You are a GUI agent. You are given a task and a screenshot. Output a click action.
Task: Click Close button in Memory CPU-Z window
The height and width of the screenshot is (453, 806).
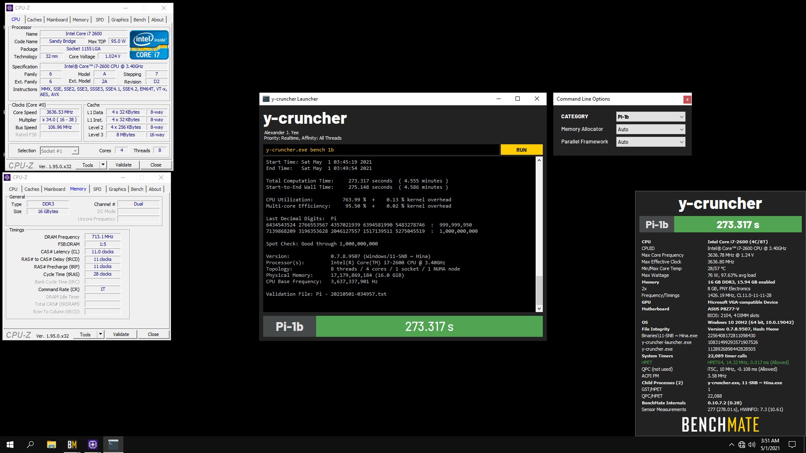pos(153,335)
